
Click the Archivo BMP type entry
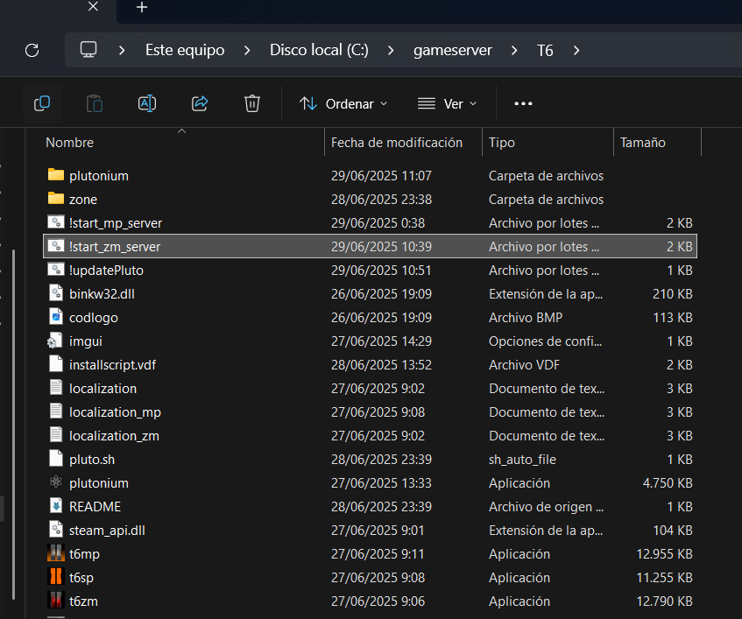pos(526,317)
